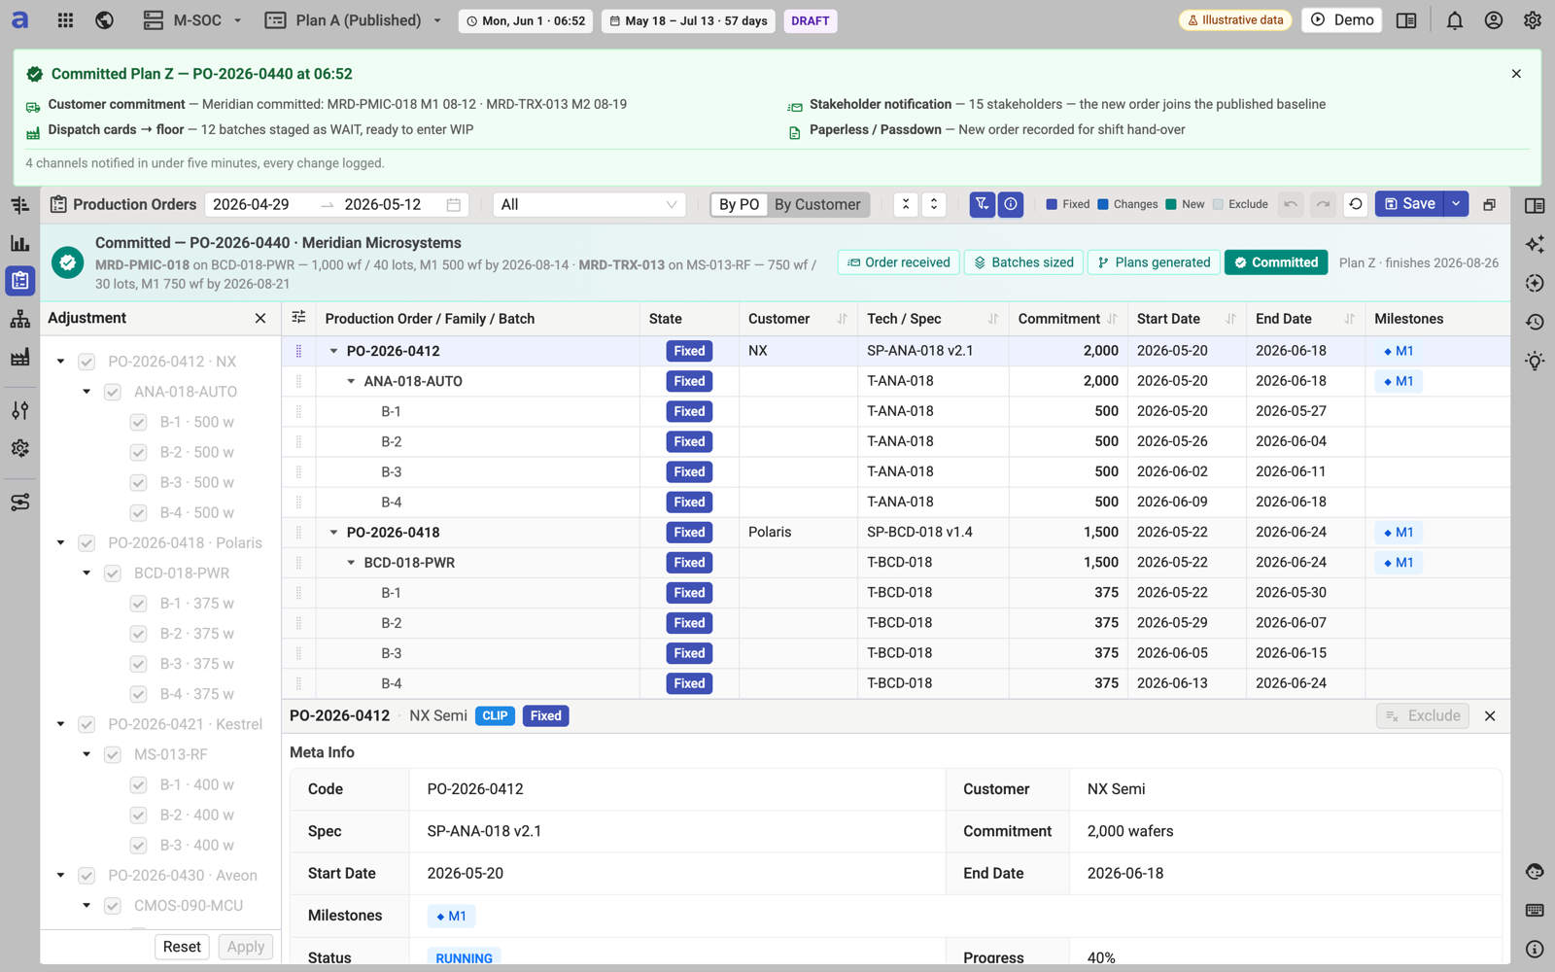Screen dimensions: 1555x972
Task: Open the bar chart analytics view
Action: point(19,243)
